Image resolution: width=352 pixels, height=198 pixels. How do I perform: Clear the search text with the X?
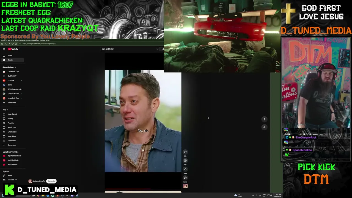[157, 49]
